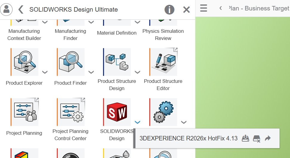Screen dimensions: 290x158
Task: Go back with the left chevron arrow
Action: [21, 10]
